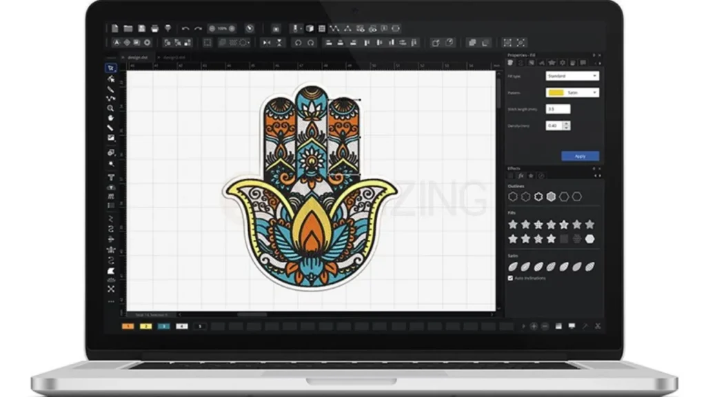Increase Density using stepper arrows

(x=567, y=123)
